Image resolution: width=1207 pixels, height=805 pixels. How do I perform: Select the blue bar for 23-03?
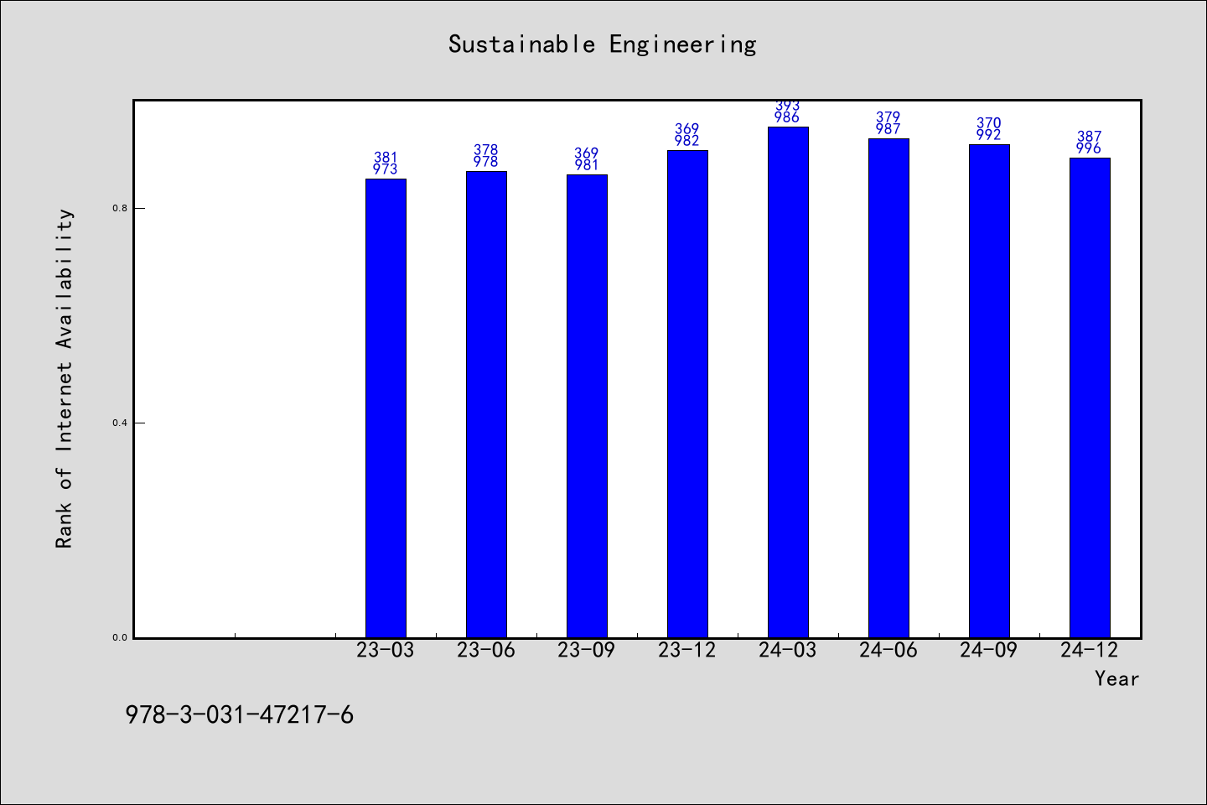click(x=386, y=408)
